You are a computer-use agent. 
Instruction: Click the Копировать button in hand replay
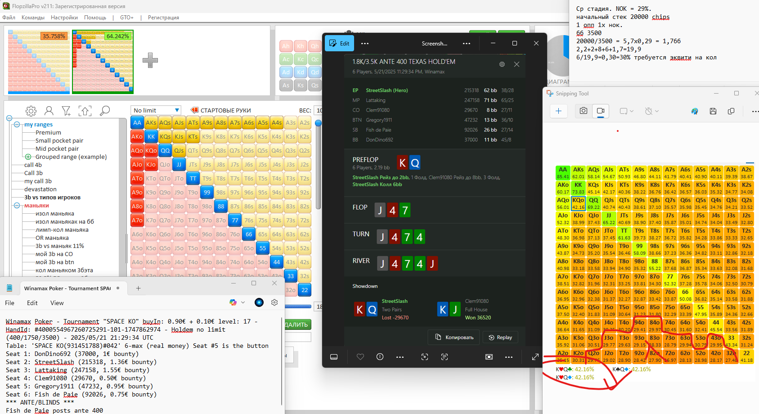point(454,337)
